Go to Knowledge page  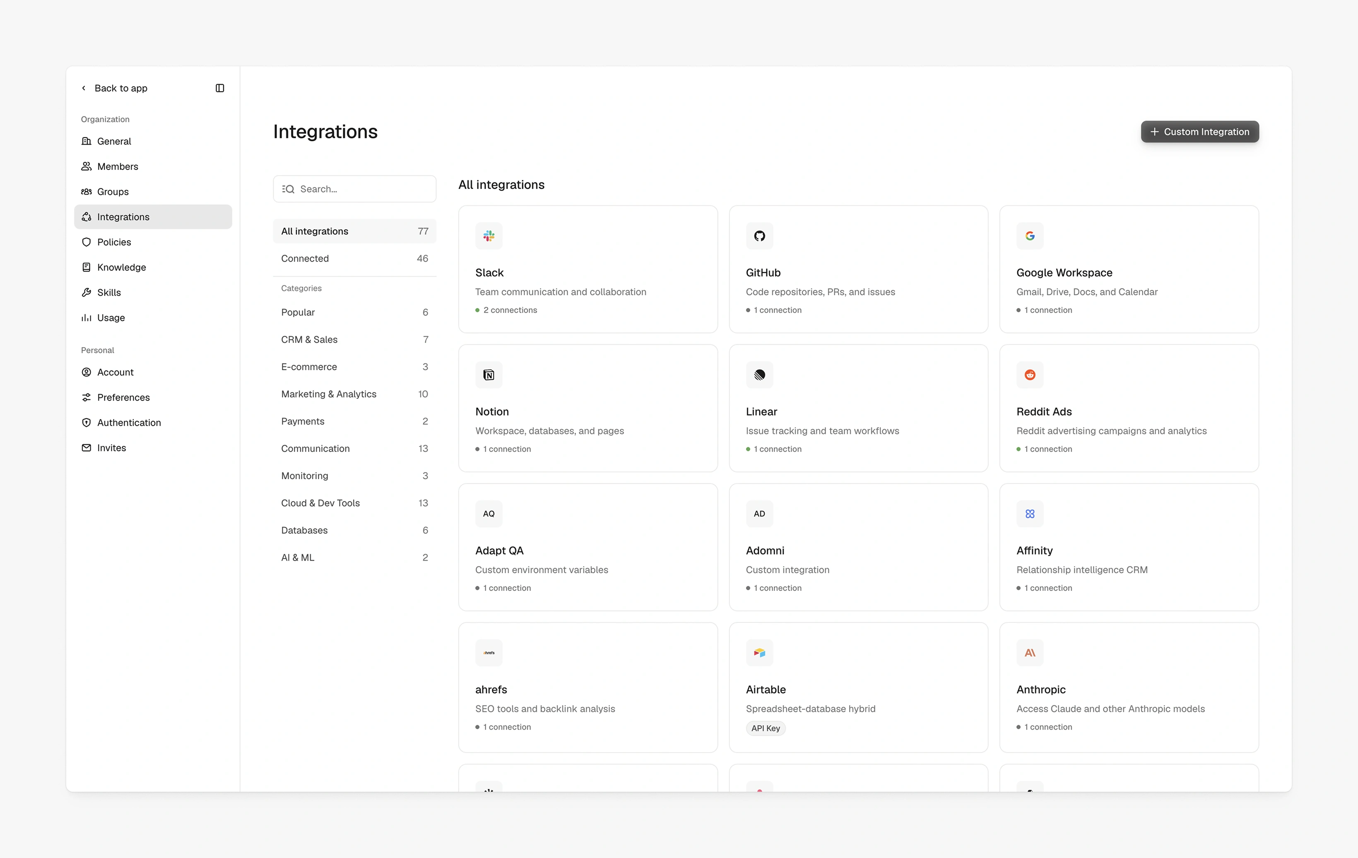tap(153, 268)
